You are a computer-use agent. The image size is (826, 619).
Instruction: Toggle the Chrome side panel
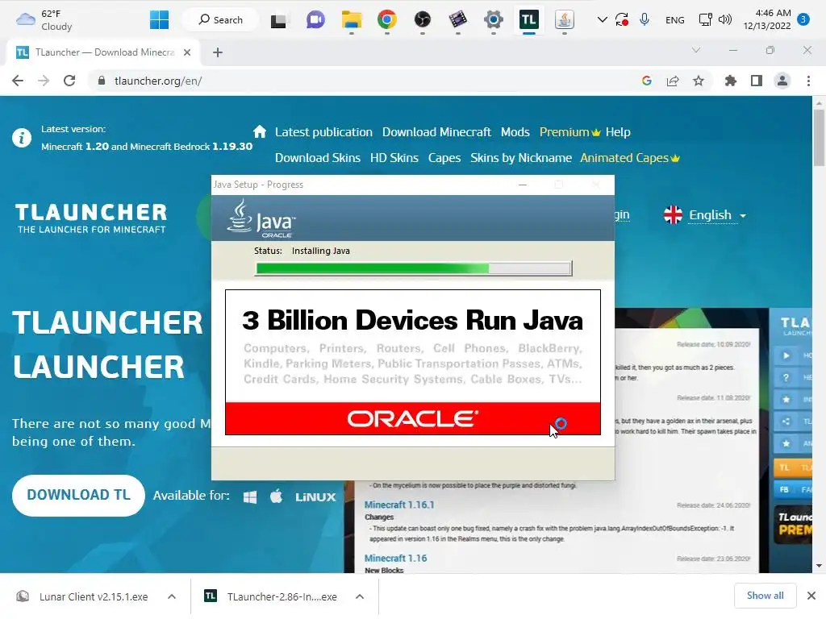757,81
